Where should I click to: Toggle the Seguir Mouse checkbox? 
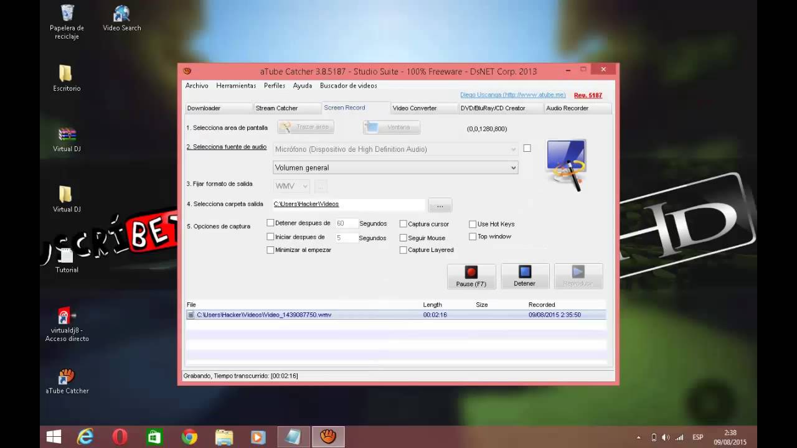point(403,238)
